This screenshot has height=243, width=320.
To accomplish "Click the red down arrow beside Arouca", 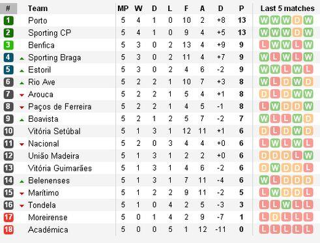I will [x=22, y=95].
